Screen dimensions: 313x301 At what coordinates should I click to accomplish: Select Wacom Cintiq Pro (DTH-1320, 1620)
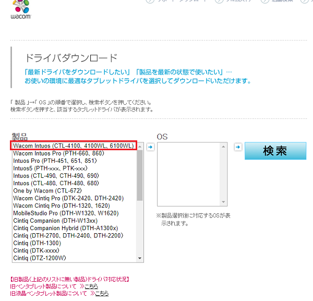click(x=75, y=206)
